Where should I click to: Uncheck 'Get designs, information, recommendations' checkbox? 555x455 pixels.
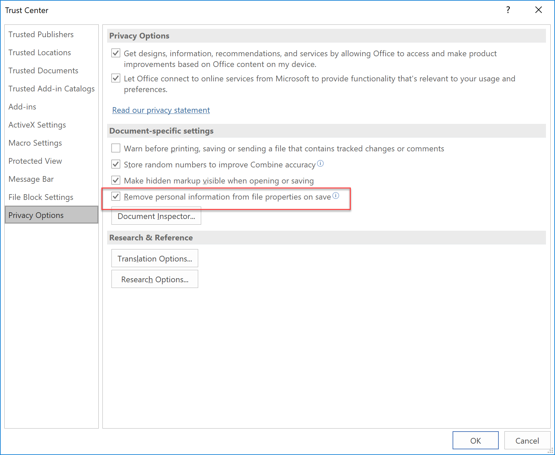click(116, 53)
